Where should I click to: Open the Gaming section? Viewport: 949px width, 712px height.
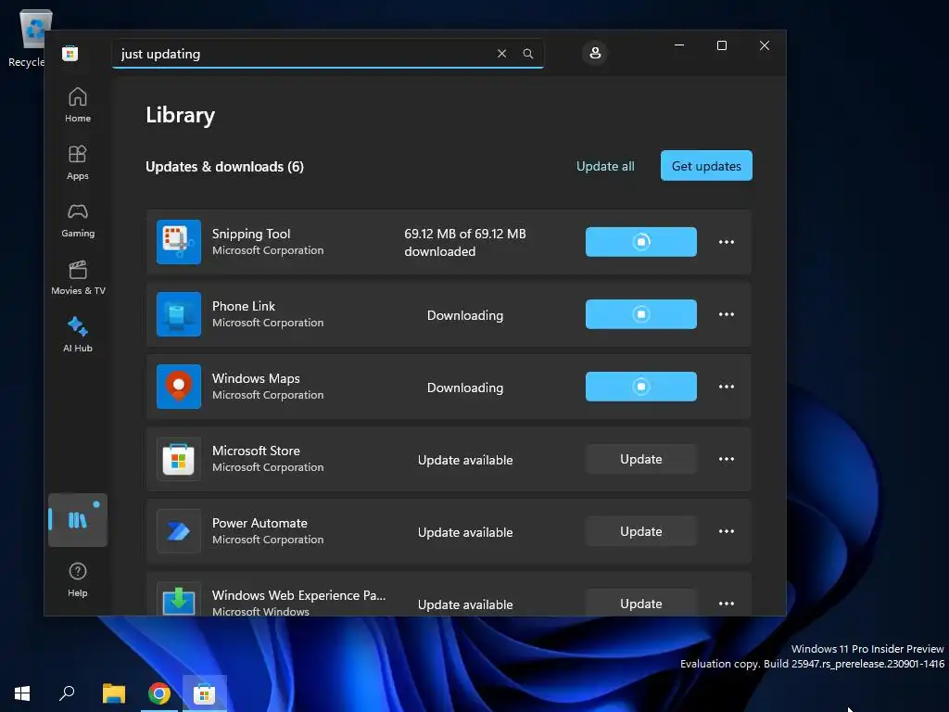pos(78,220)
